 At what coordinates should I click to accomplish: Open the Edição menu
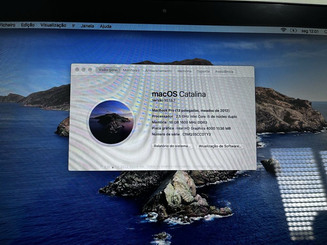pos(28,25)
